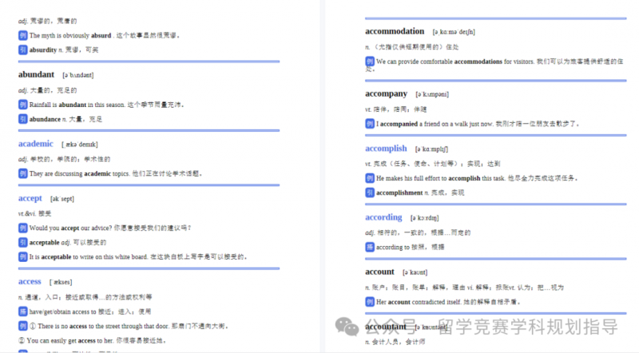Viewport: 639px width, 353px height.
Task: Click the 'vt.' definition line under accompany
Action: coord(395,109)
